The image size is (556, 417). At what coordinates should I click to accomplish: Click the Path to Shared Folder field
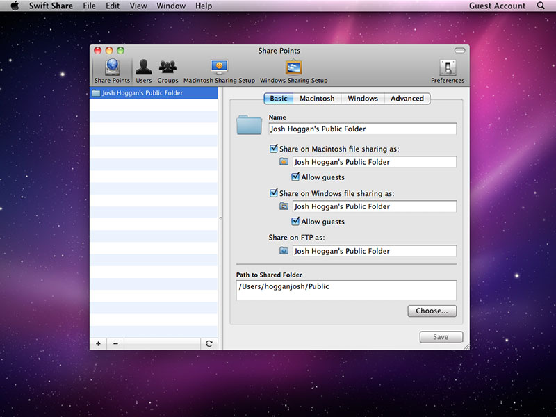point(346,291)
